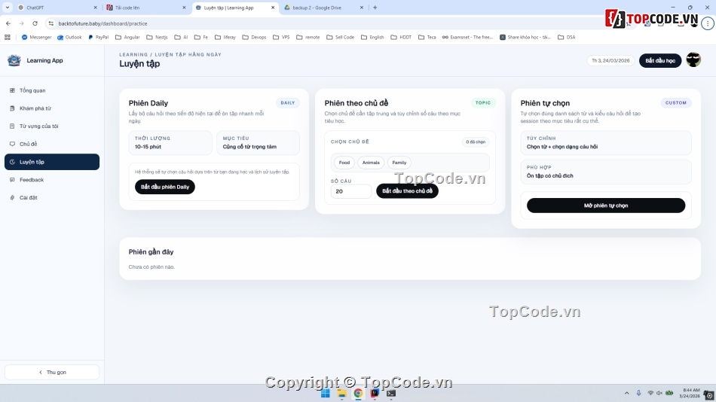Image resolution: width=716 pixels, height=402 pixels.
Task: Expand the Angular bookmark folder
Action: pyautogui.click(x=127, y=38)
